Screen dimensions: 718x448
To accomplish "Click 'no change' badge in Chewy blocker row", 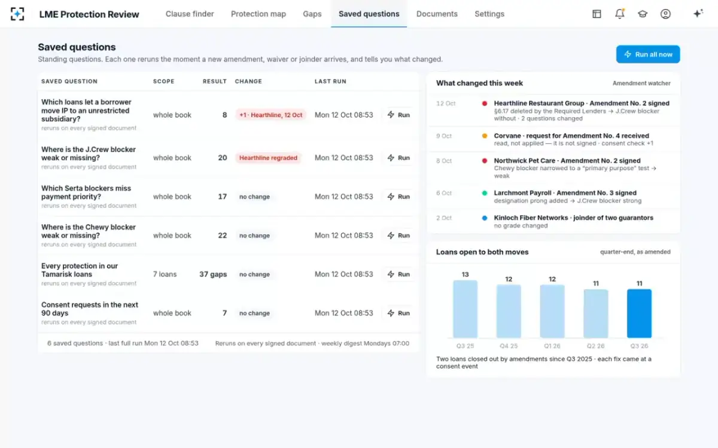I will click(x=254, y=235).
